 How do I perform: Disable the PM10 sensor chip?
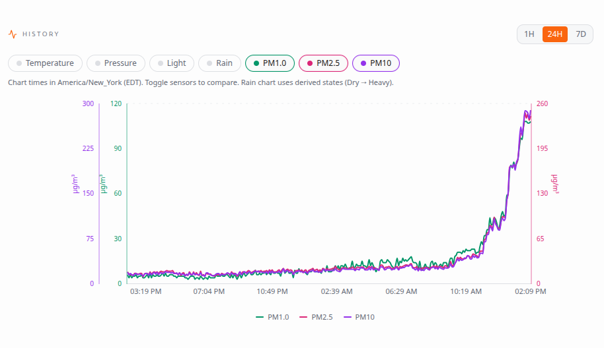[376, 63]
